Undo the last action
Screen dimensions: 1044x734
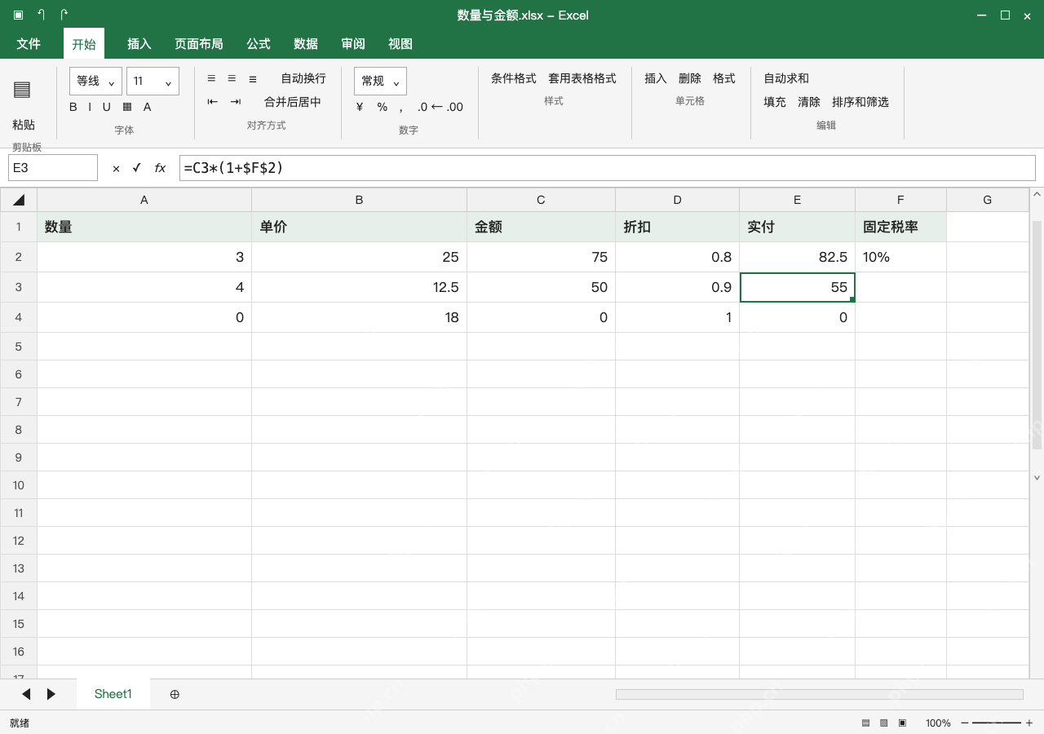point(41,15)
